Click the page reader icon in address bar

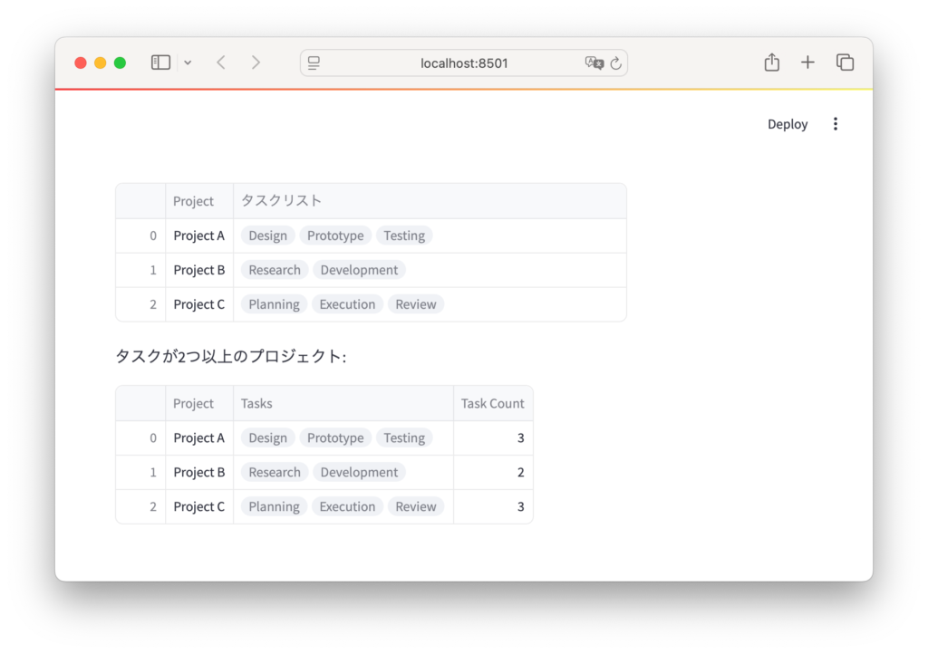point(314,63)
